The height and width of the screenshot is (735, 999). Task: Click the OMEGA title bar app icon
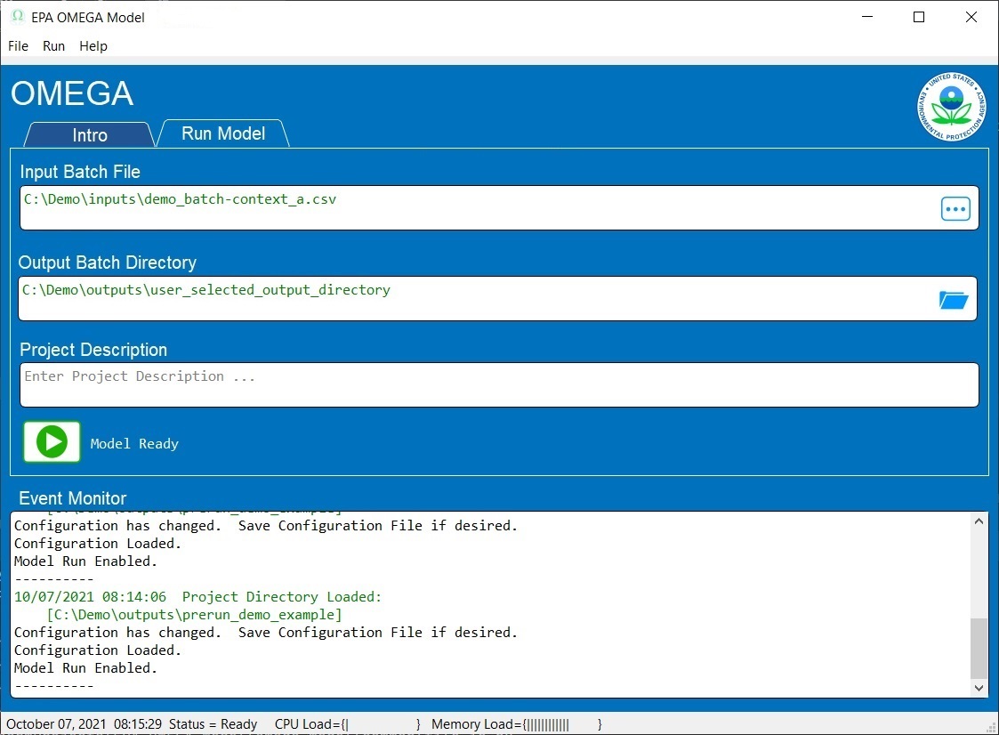coord(18,17)
